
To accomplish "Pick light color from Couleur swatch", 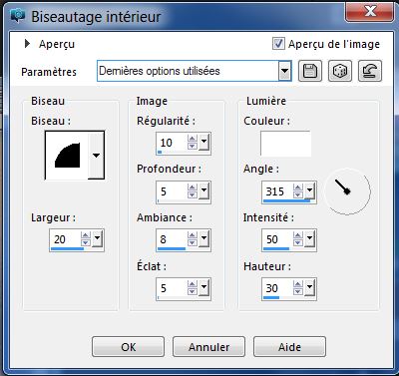I will click(x=285, y=144).
